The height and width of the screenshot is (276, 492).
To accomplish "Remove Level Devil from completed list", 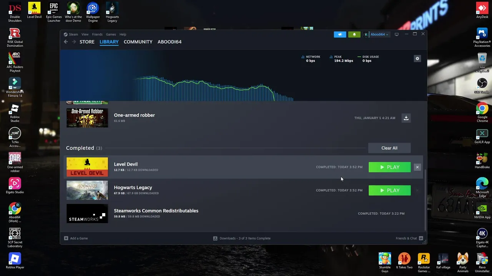I will 417,167.
